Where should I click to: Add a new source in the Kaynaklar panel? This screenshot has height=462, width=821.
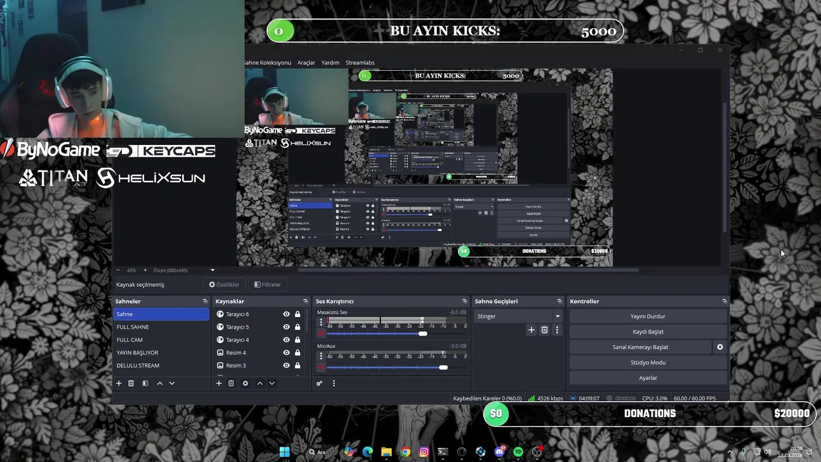tap(219, 383)
